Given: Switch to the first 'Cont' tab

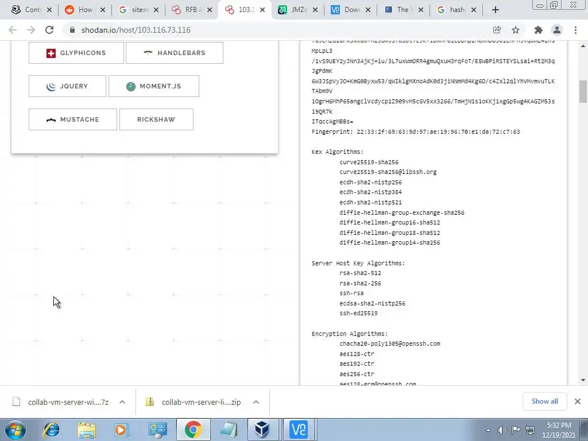Looking at the screenshot, I should pos(32,10).
